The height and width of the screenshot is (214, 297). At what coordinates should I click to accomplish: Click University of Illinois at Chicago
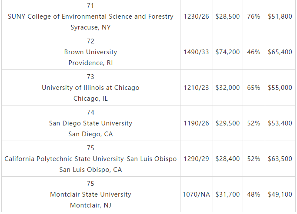pyautogui.click(x=90, y=88)
